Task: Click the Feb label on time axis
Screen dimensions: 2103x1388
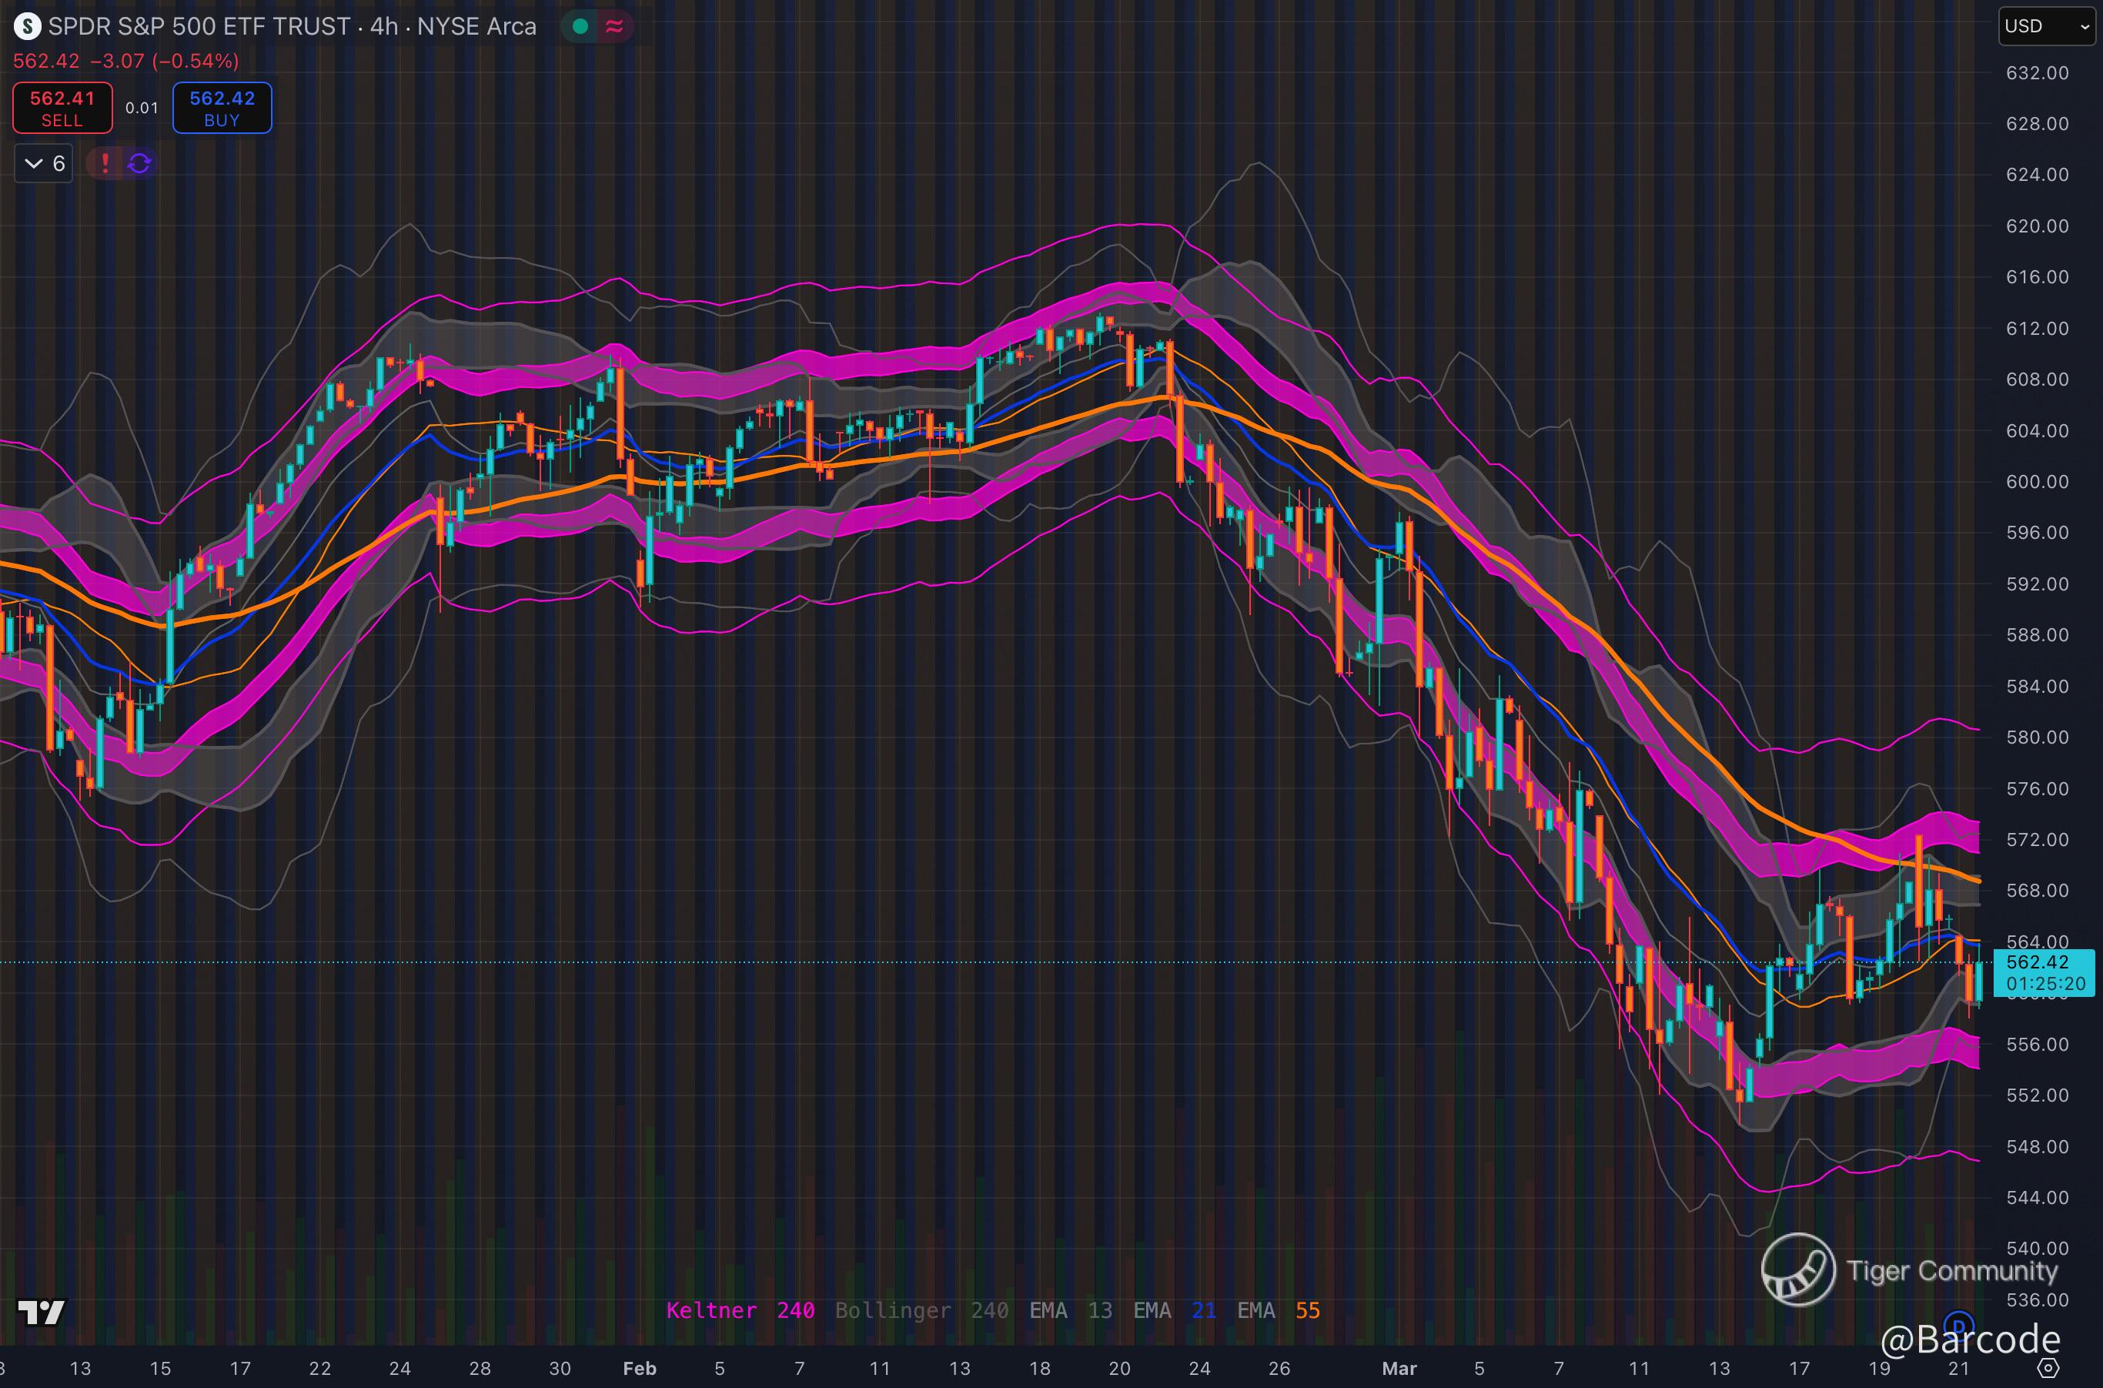Action: click(x=639, y=1369)
